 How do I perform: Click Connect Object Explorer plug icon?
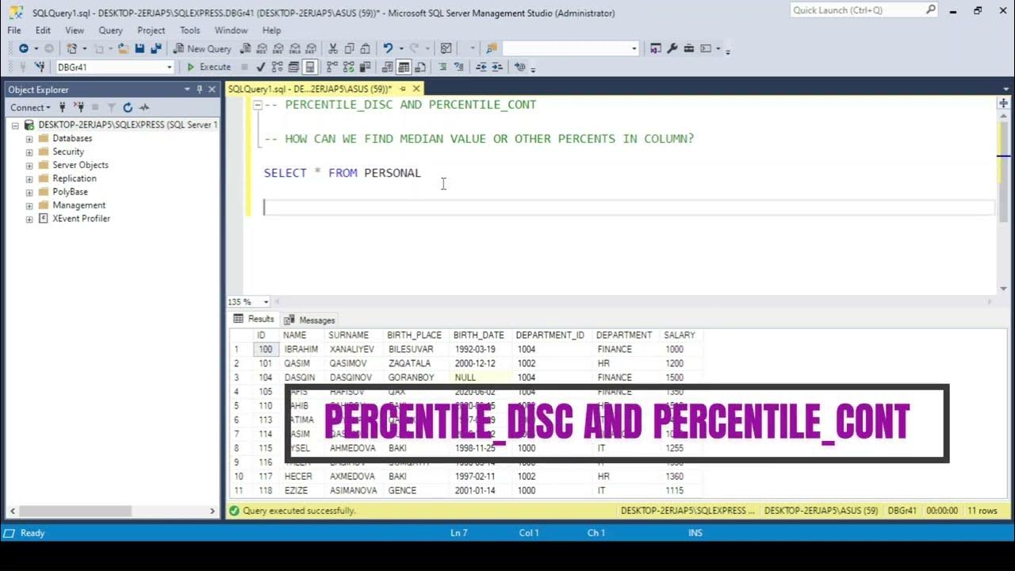click(x=63, y=107)
